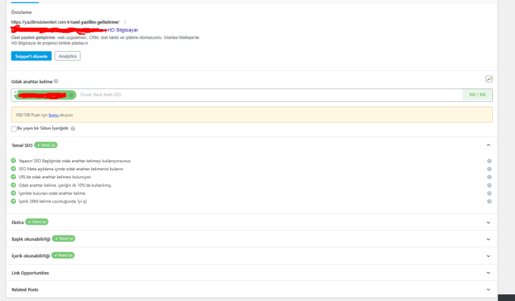Enable Bu yayın bir Sütun İçeriğidir checkbox

pos(14,129)
